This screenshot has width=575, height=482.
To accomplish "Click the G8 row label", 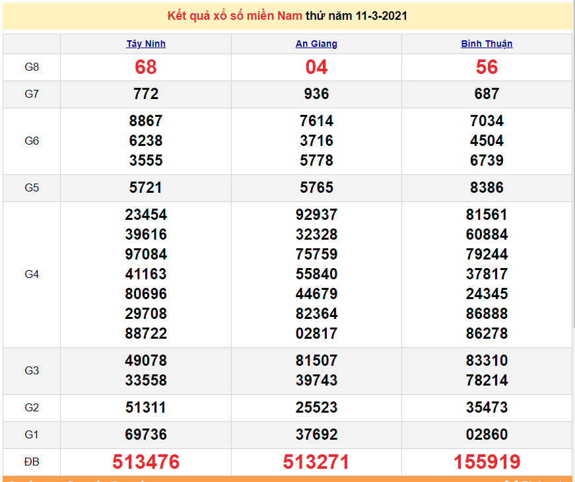I will point(32,67).
